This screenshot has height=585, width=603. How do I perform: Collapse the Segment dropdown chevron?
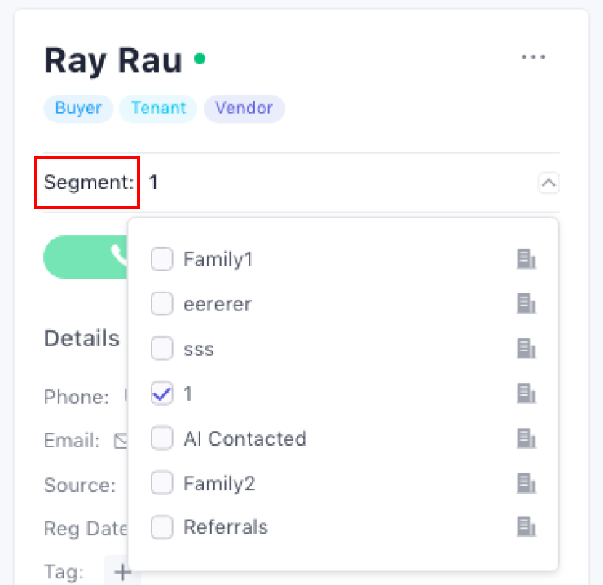[x=548, y=183]
